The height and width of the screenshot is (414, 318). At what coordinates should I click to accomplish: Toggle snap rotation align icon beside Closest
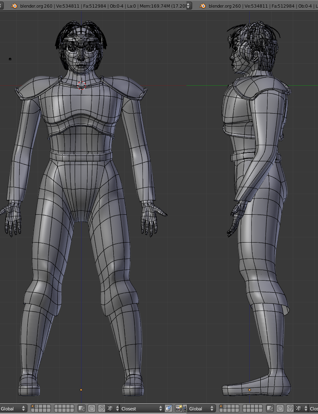[169, 409]
